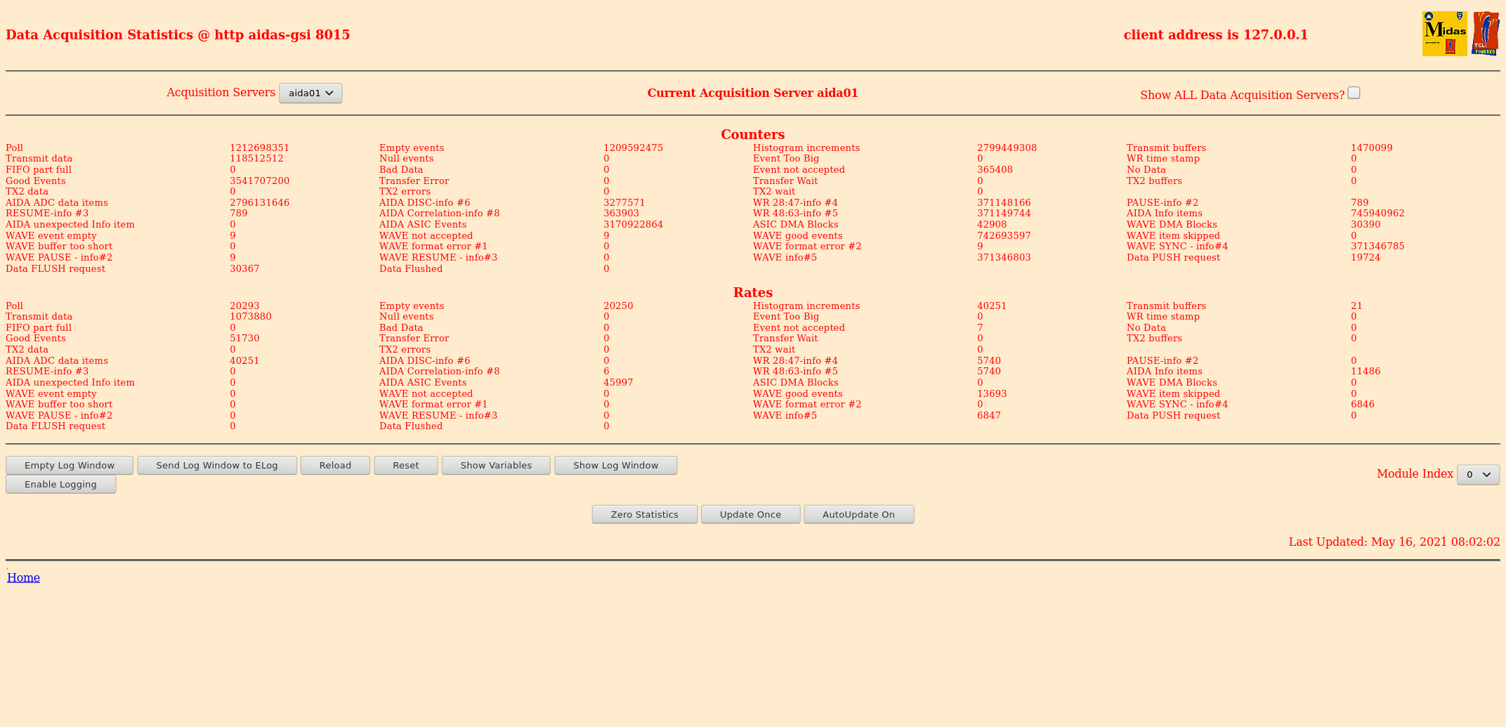The width and height of the screenshot is (1506, 727).
Task: Click AIDA DISC-info #6 value 3277571
Action: (x=624, y=202)
